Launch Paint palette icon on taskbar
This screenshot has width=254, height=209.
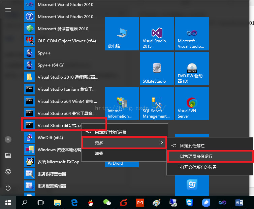tap(157, 203)
